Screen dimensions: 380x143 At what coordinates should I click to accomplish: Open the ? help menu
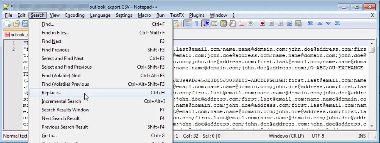point(233,15)
